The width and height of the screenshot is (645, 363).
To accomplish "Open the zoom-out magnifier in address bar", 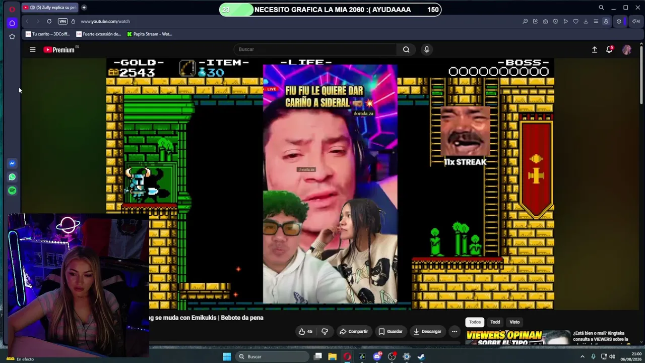I will [525, 21].
